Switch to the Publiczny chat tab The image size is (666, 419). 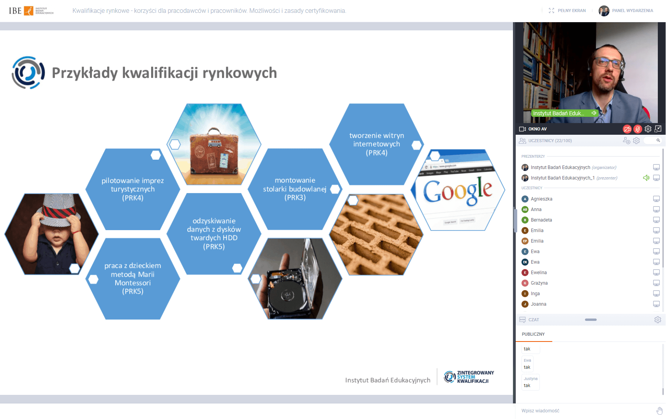point(533,334)
